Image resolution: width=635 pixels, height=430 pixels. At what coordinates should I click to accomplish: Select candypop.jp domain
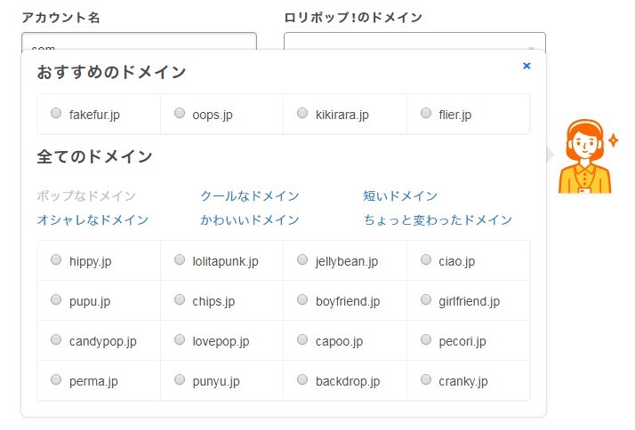point(56,340)
